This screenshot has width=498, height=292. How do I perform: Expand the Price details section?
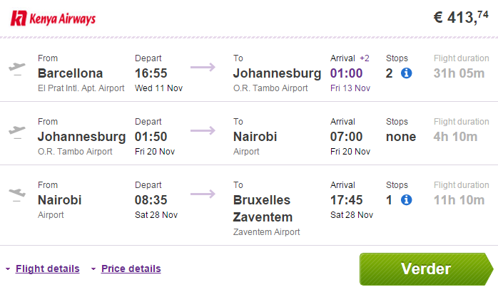coord(131,268)
